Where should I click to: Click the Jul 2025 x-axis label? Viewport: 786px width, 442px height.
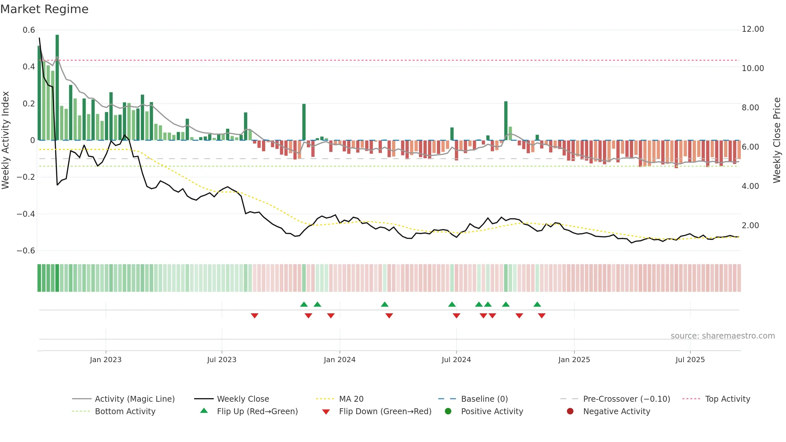click(x=690, y=359)
